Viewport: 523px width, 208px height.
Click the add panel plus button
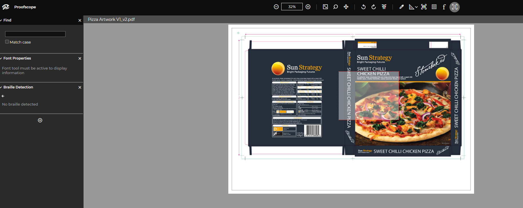pyautogui.click(x=40, y=120)
